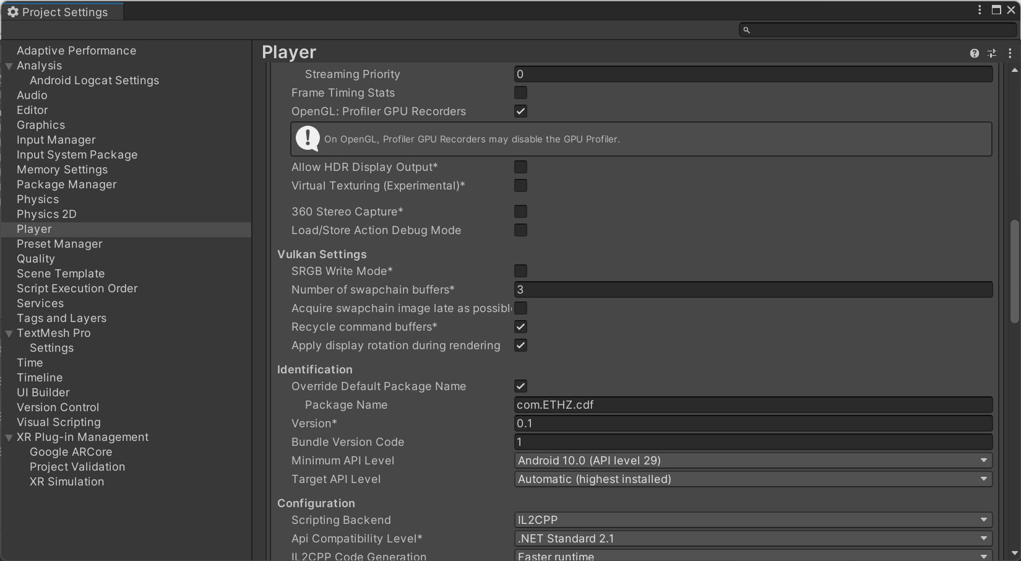Open the Input System Package settings
This screenshot has height=561, width=1021.
77,155
